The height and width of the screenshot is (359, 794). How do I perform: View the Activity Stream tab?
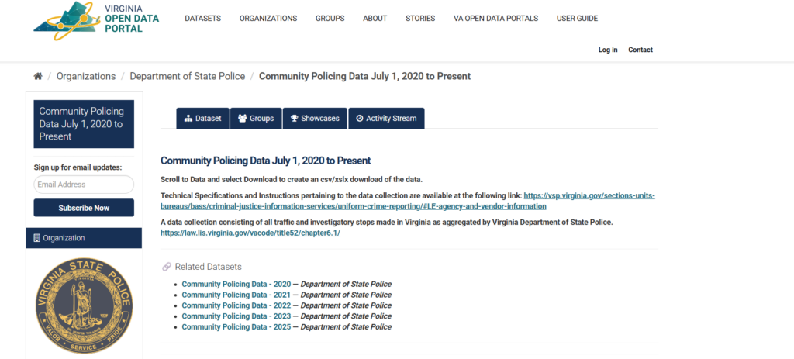[386, 119]
